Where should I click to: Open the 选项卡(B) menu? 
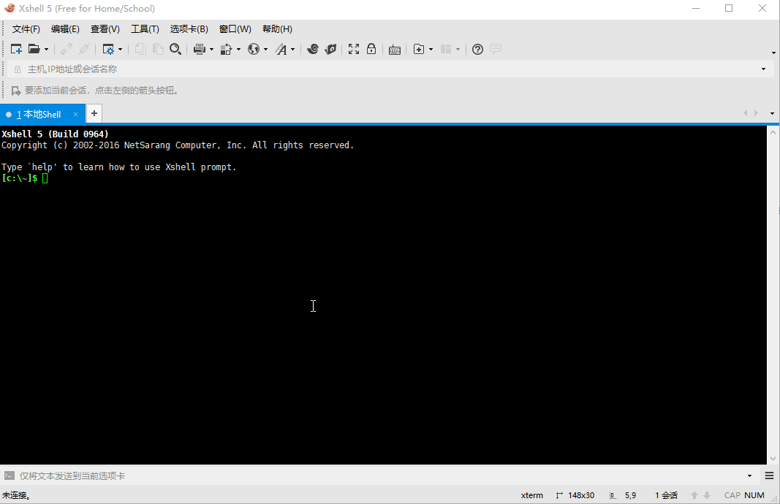click(189, 28)
